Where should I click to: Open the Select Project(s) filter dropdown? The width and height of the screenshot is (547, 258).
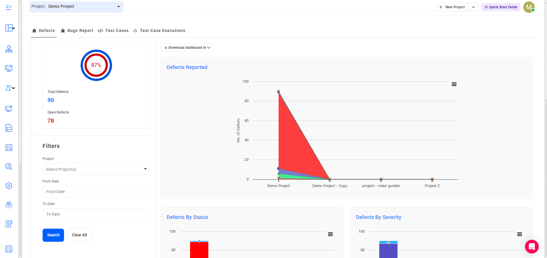click(x=96, y=169)
